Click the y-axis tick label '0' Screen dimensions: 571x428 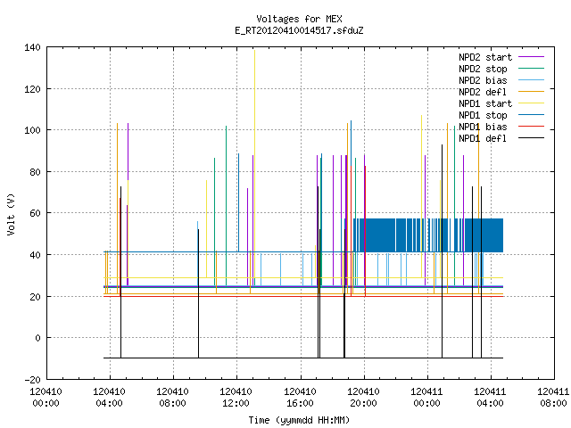coord(37,338)
